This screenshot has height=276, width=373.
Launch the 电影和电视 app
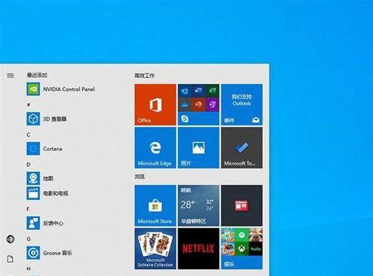[47, 193]
